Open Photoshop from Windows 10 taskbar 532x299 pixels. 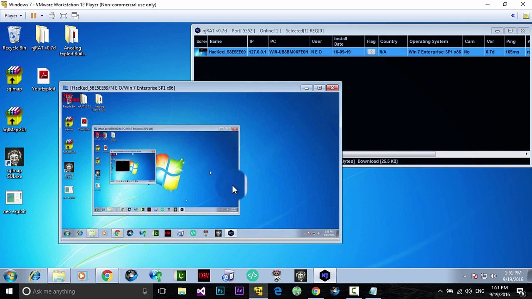coord(220,292)
